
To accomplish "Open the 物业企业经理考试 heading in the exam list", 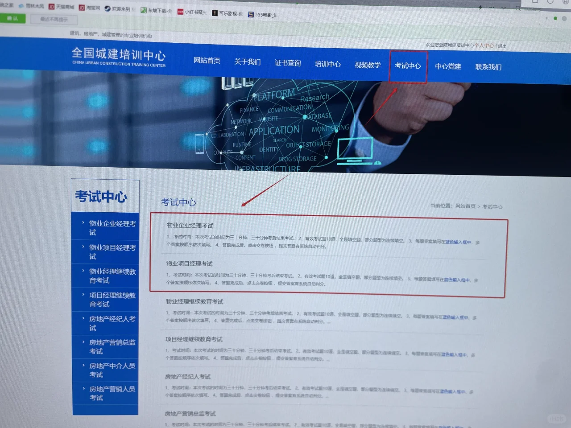I will click(190, 226).
